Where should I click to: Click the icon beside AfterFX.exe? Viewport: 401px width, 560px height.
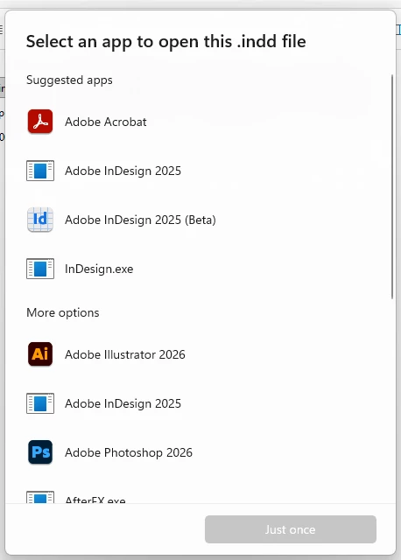point(40,497)
